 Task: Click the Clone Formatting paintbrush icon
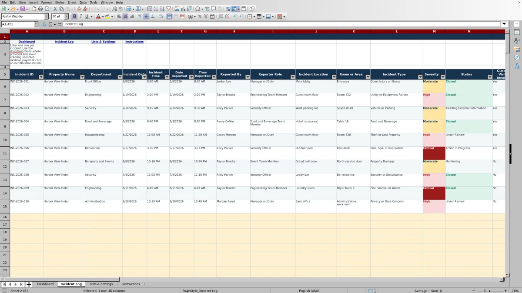79,9
